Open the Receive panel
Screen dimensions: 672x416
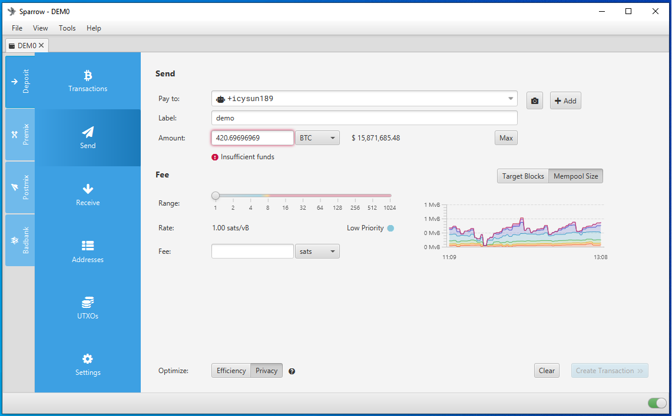coord(87,194)
